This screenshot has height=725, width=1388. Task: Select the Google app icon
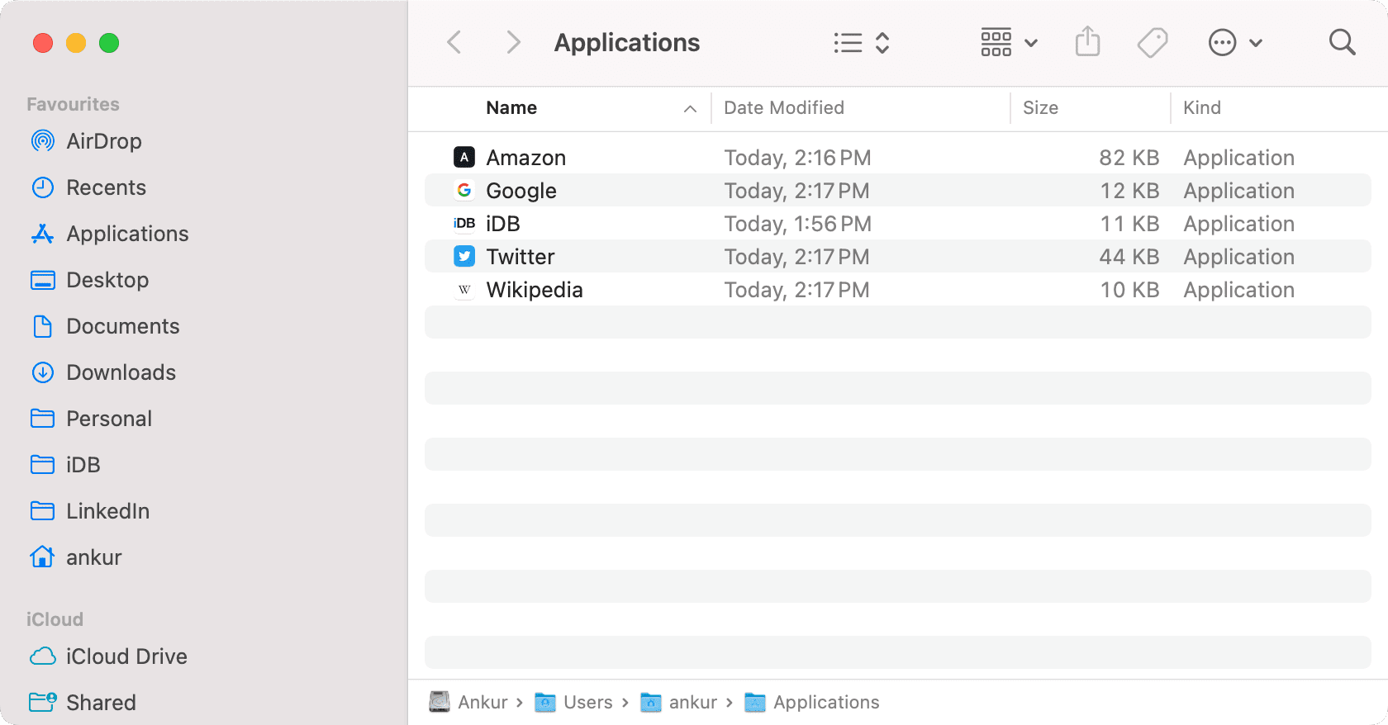464,190
